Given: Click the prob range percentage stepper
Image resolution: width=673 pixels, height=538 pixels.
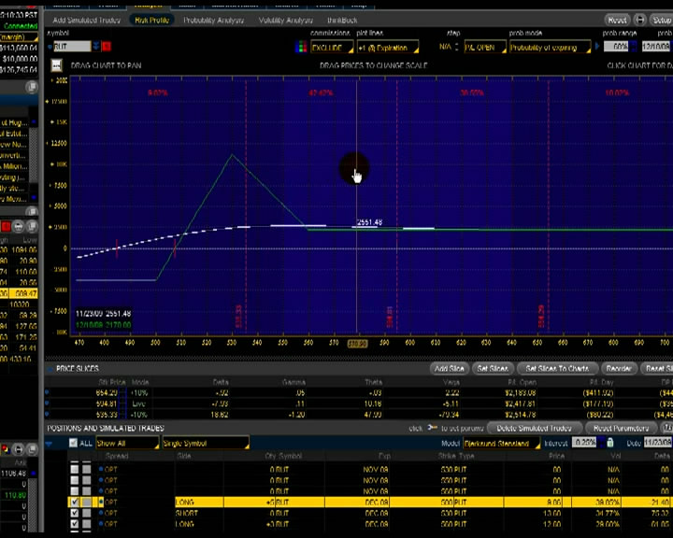Looking at the screenshot, I should click(x=634, y=46).
